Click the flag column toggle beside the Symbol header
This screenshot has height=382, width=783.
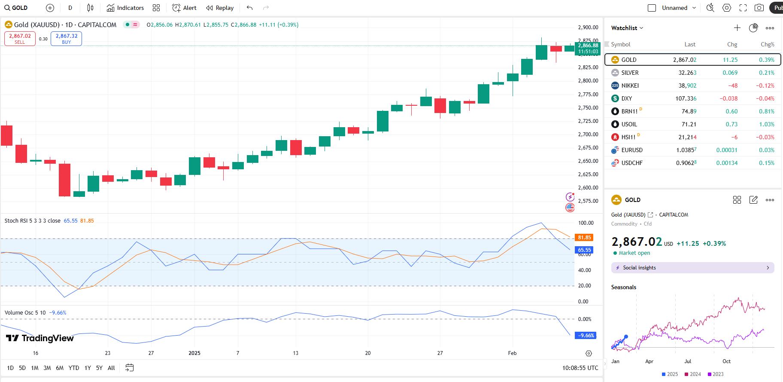pyautogui.click(x=607, y=44)
